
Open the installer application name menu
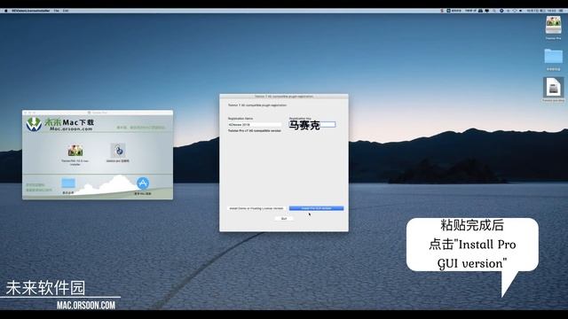coord(31,11)
